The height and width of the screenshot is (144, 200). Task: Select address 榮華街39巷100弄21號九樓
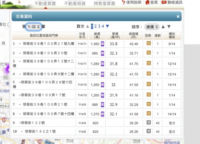pos(48,43)
